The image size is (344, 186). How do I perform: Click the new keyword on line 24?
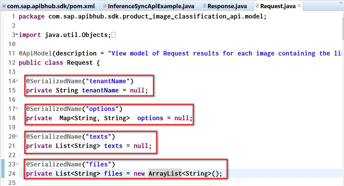point(139,174)
